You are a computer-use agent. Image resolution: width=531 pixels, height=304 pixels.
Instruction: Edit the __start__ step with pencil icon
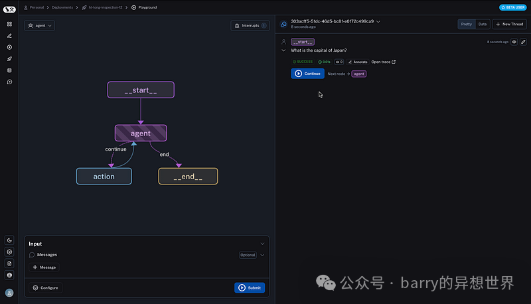pos(523,42)
